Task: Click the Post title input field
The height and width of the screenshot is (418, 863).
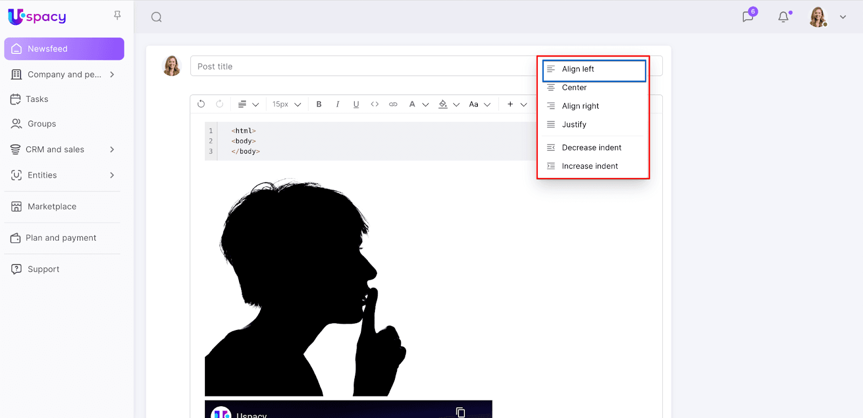Action: click(361, 66)
